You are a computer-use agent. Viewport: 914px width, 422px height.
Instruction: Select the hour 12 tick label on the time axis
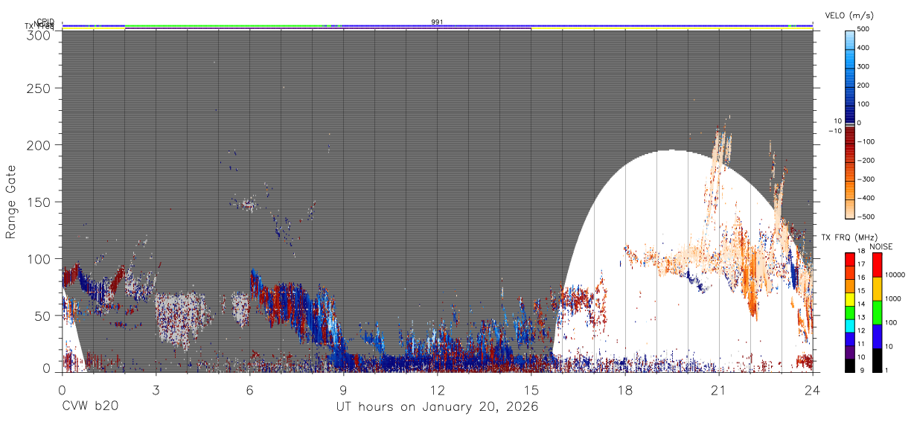tap(437, 389)
